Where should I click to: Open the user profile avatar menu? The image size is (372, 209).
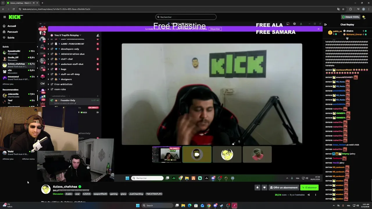(364, 17)
